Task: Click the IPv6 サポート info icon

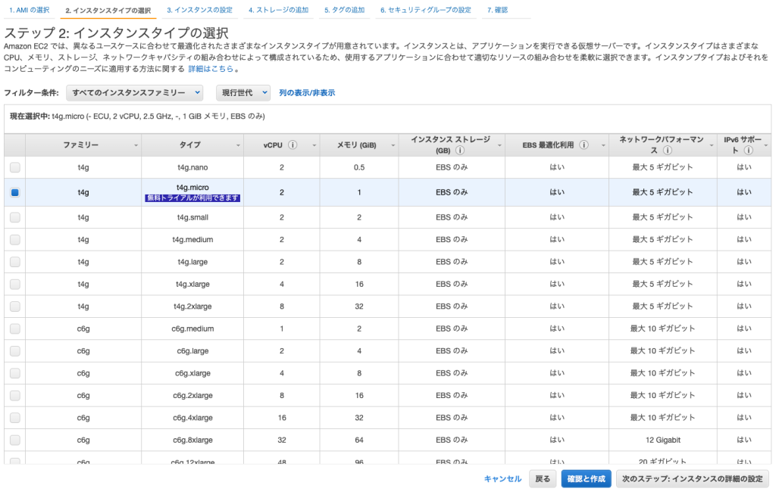Action: point(749,150)
